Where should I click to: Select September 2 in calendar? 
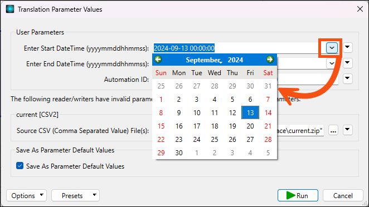click(179, 100)
